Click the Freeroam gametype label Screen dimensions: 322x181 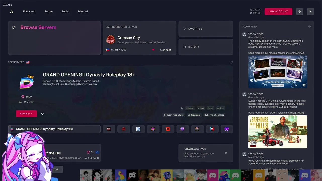(194, 115)
